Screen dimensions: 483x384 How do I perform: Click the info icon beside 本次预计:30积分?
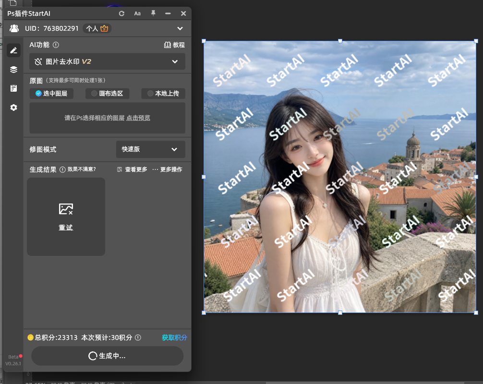tap(138, 337)
